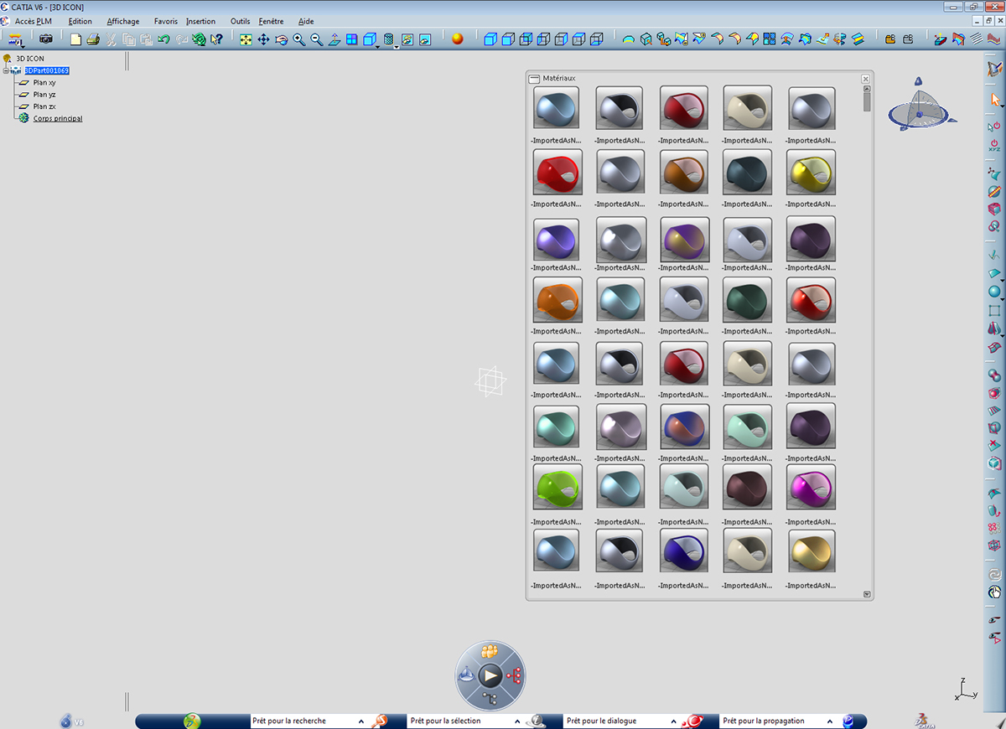Click the Print icon
The image size is (1006, 729).
(x=93, y=39)
